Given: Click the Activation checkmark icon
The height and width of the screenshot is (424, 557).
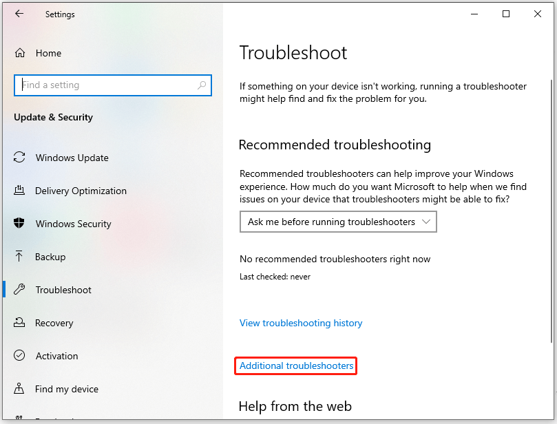Looking at the screenshot, I should (x=19, y=356).
